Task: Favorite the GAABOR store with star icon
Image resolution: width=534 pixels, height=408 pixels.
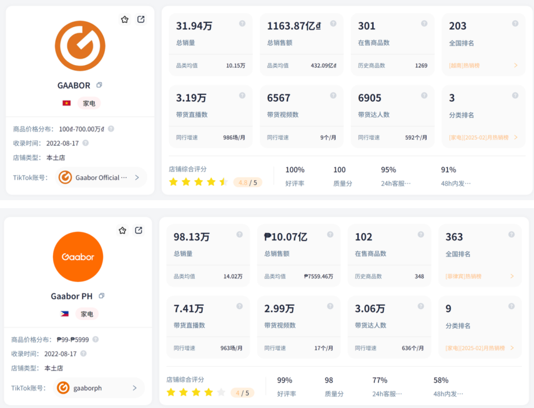Action: coord(125,19)
